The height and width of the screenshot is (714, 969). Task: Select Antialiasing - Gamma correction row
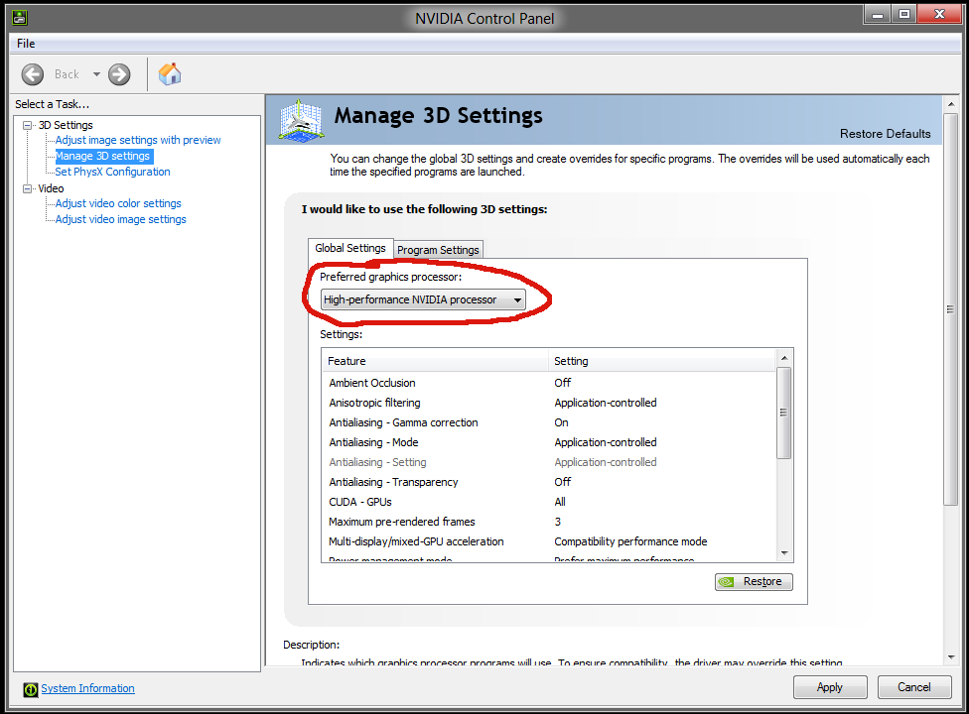tap(549, 422)
